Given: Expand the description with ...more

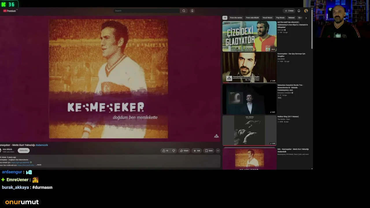Looking at the screenshot, I should tap(38, 165).
